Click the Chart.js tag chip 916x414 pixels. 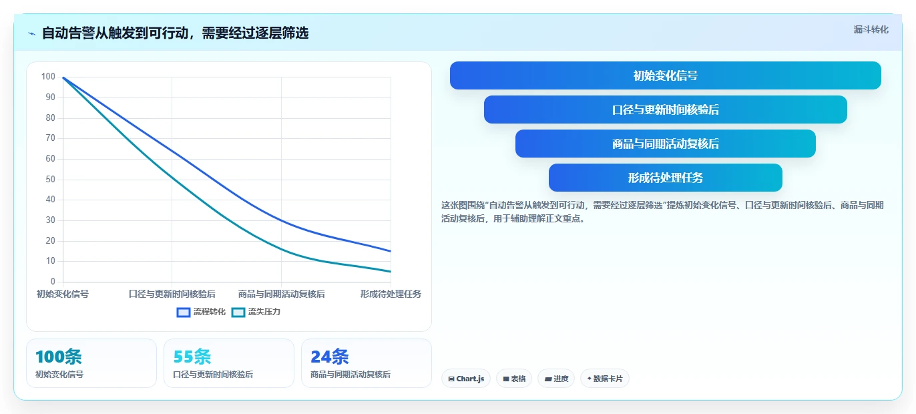[466, 379]
